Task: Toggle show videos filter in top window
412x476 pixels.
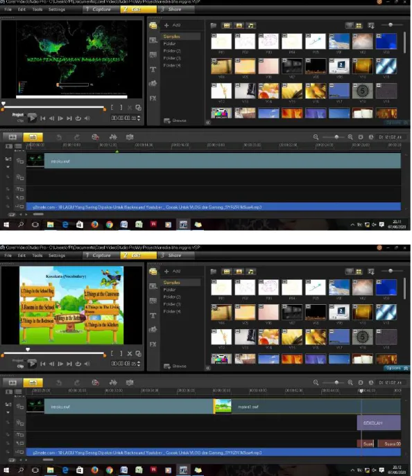Action: tap(227, 26)
